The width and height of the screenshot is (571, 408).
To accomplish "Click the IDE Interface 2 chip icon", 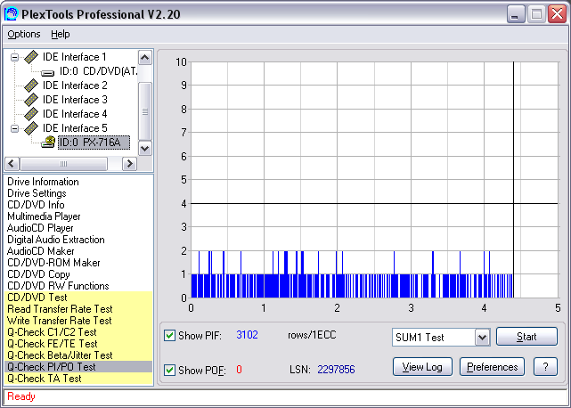I will pyautogui.click(x=31, y=86).
